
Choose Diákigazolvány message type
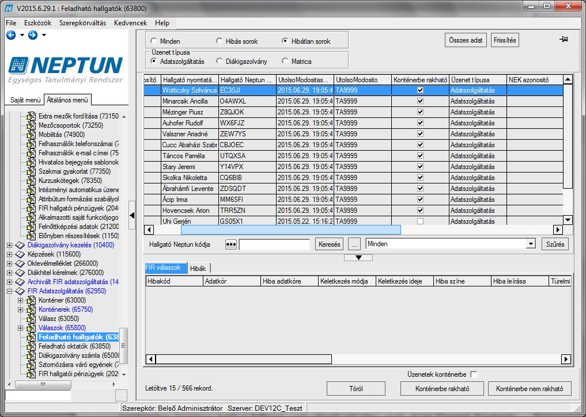[220, 61]
